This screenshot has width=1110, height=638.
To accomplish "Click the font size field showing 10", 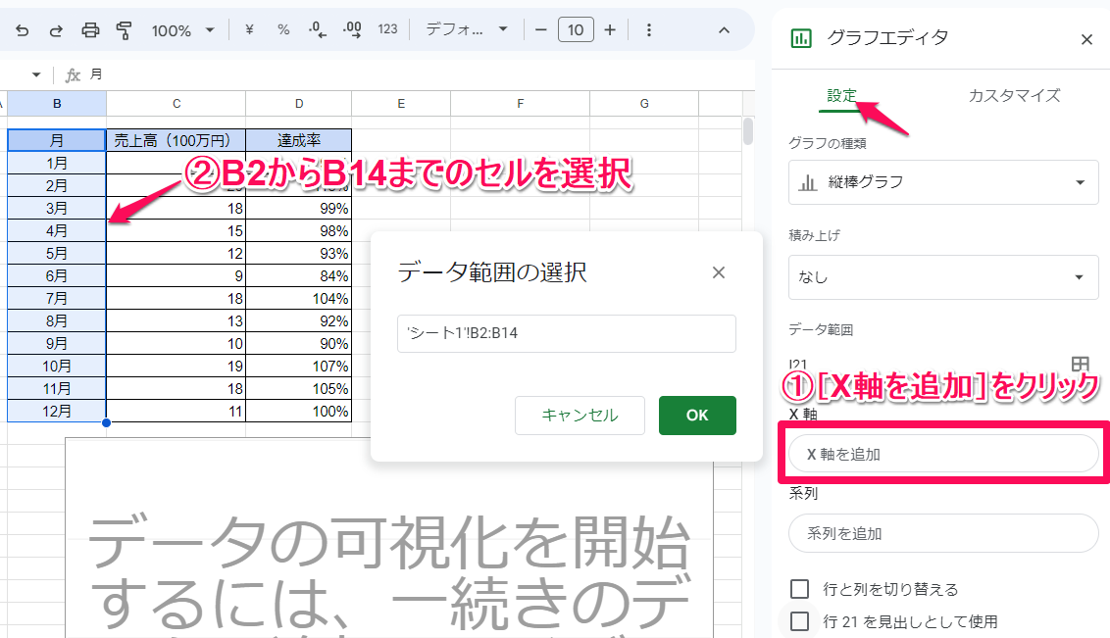I will [576, 29].
